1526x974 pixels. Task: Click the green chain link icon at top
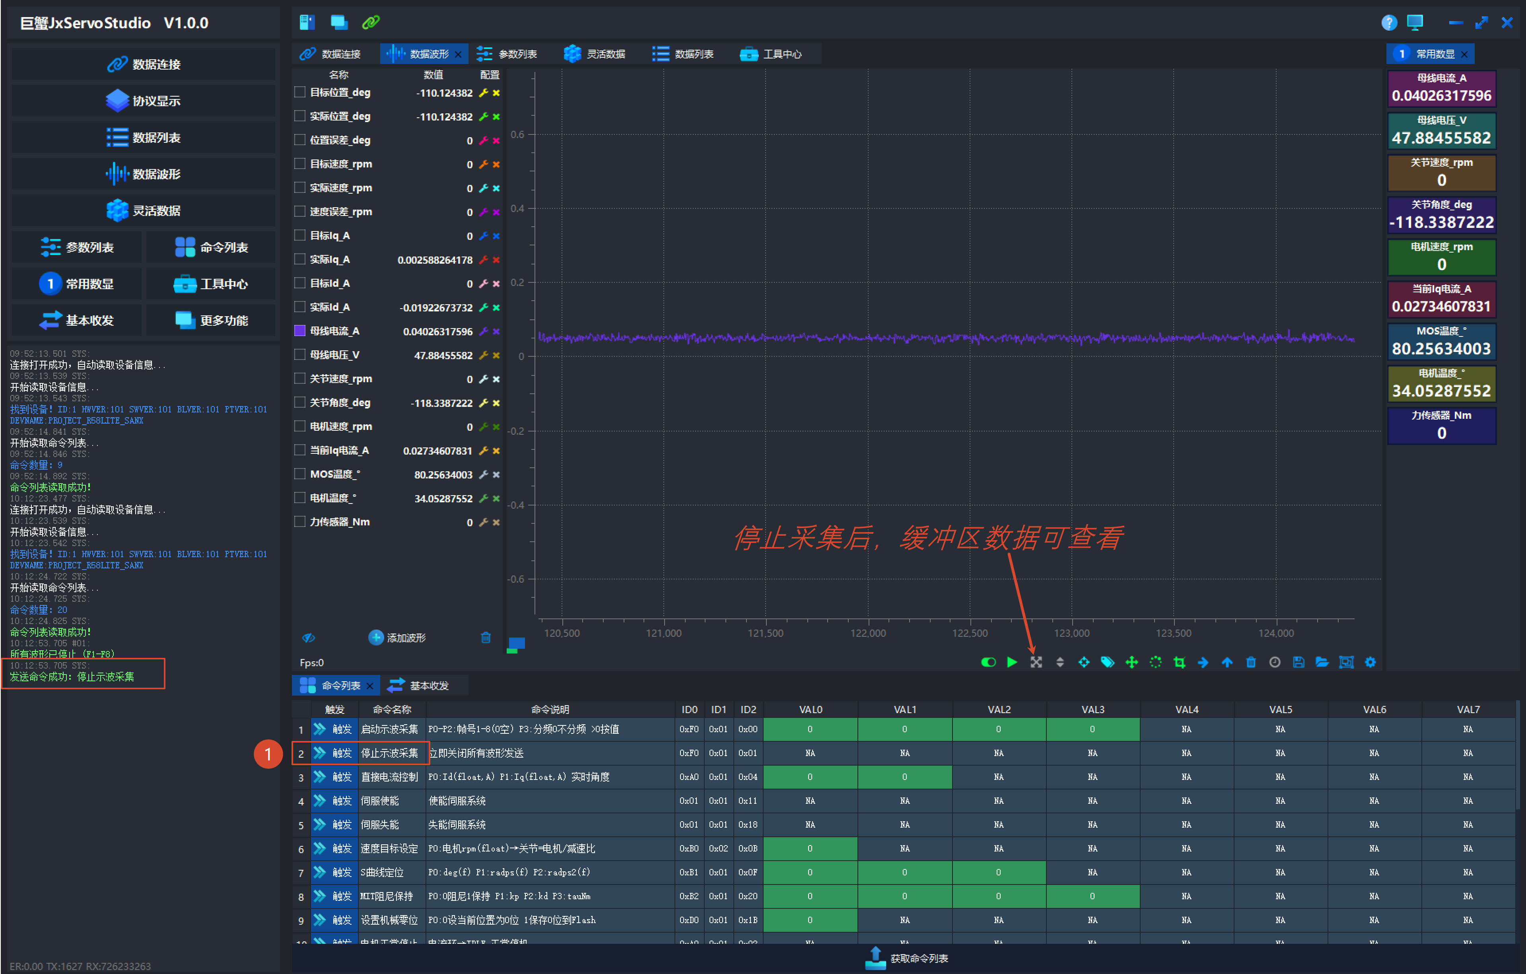tap(371, 23)
